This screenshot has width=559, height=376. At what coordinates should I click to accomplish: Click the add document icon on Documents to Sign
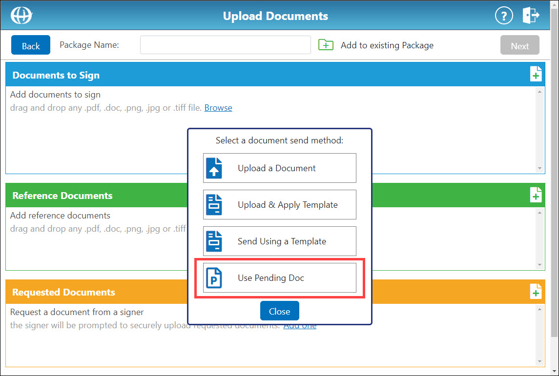coord(536,74)
